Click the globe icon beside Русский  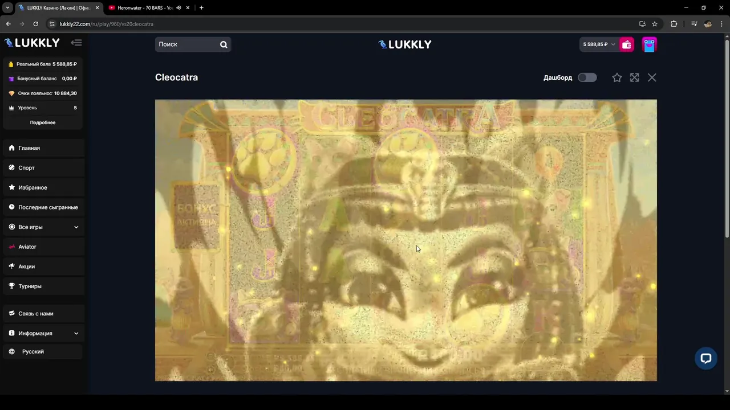click(x=12, y=352)
